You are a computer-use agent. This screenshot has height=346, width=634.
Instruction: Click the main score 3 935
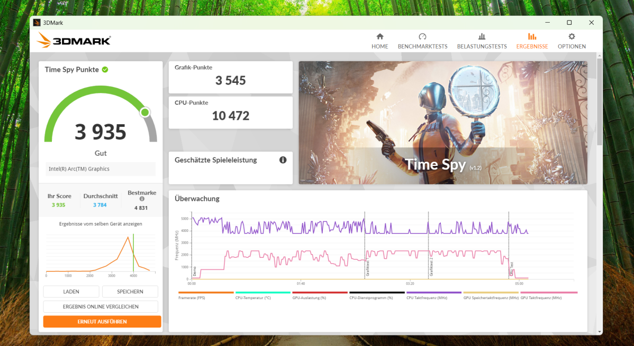pos(100,132)
